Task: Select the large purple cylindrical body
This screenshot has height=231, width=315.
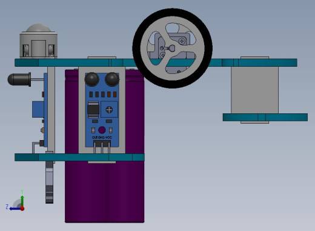Action: [105, 192]
